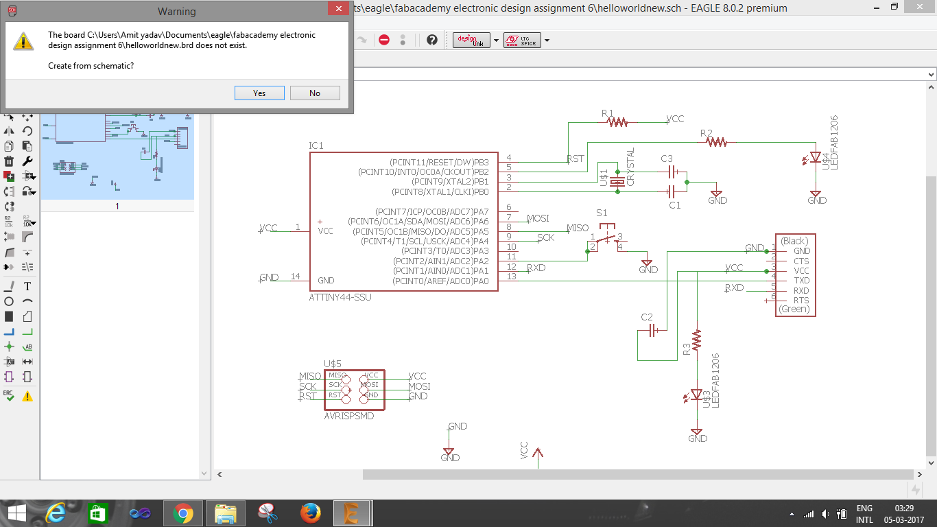Select the Circle tool
The height and width of the screenshot is (527, 937).
(9, 301)
